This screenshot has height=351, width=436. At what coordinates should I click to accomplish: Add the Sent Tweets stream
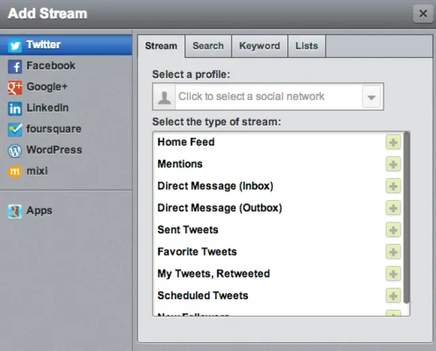(x=393, y=230)
